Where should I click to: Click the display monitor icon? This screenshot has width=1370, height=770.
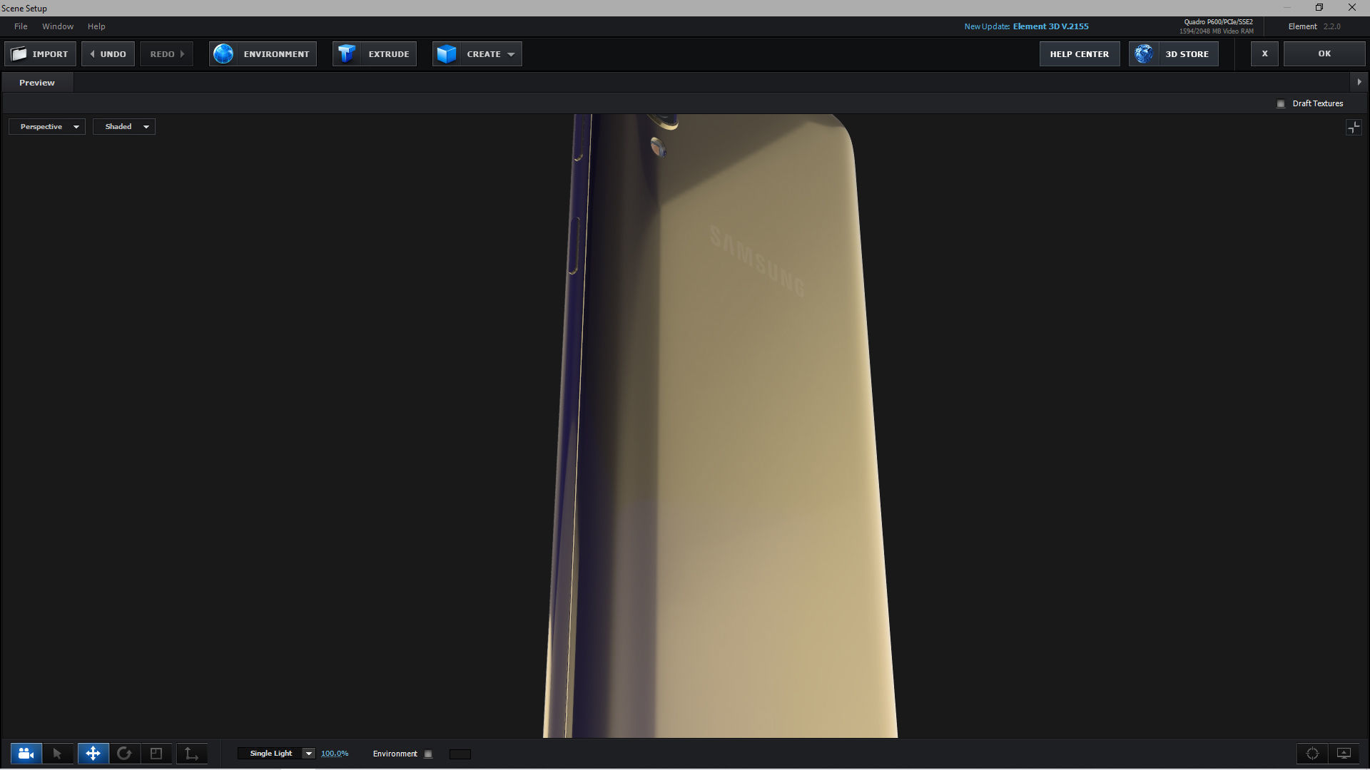click(x=1344, y=754)
